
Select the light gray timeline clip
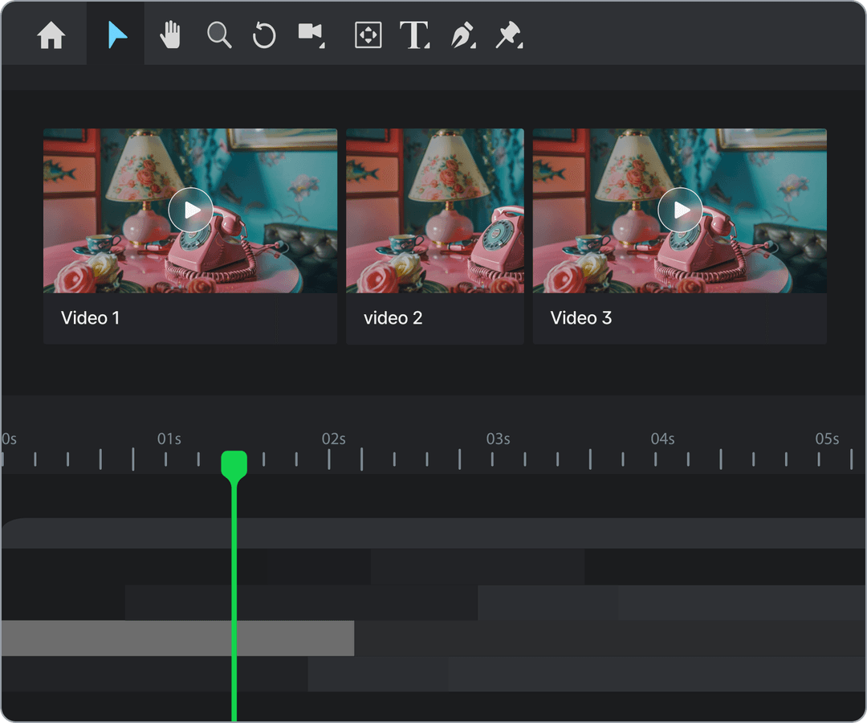[177, 639]
